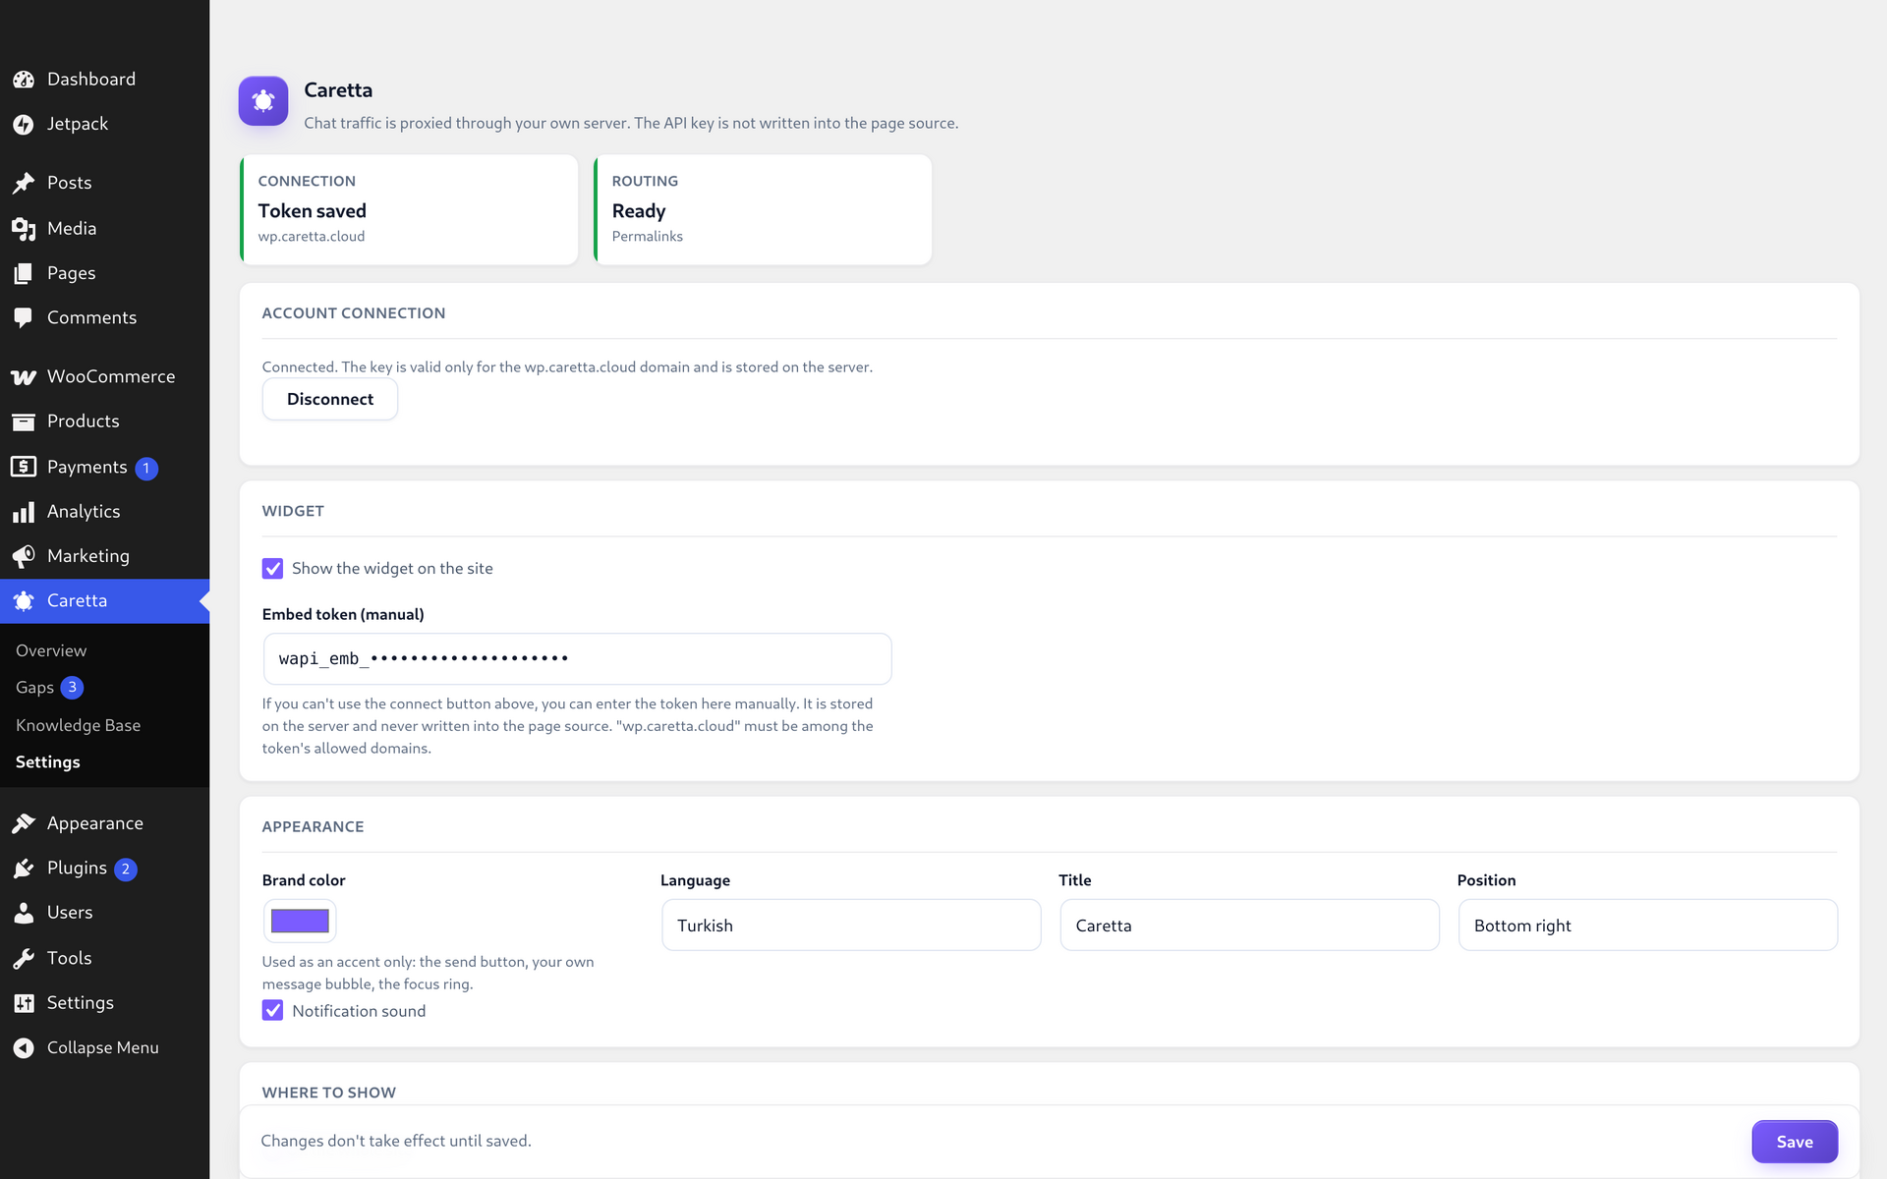Click the WooCommerce logo icon
This screenshot has height=1179, width=1887.
click(24, 377)
